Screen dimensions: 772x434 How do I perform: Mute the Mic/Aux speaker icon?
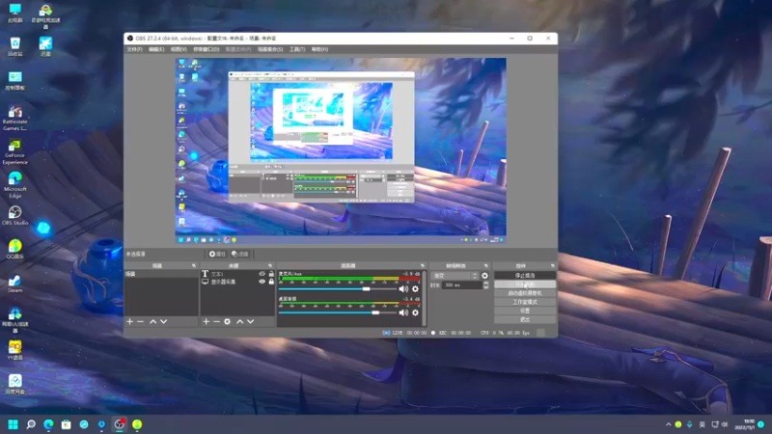click(x=403, y=288)
